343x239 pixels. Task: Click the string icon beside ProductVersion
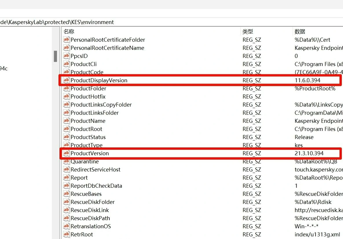pos(66,153)
